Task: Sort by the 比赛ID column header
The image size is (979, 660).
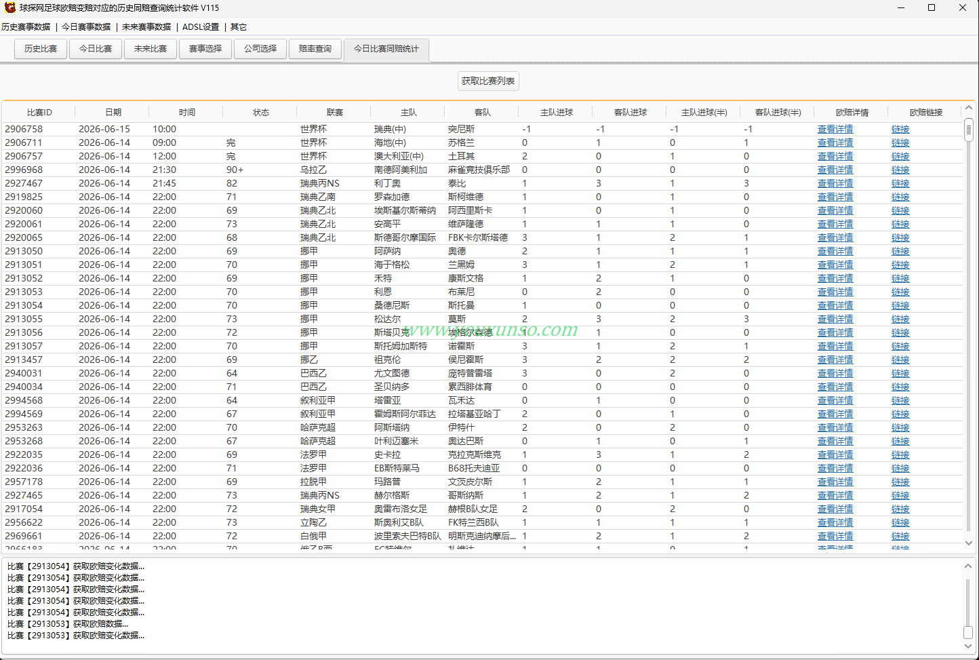Action: click(39, 113)
